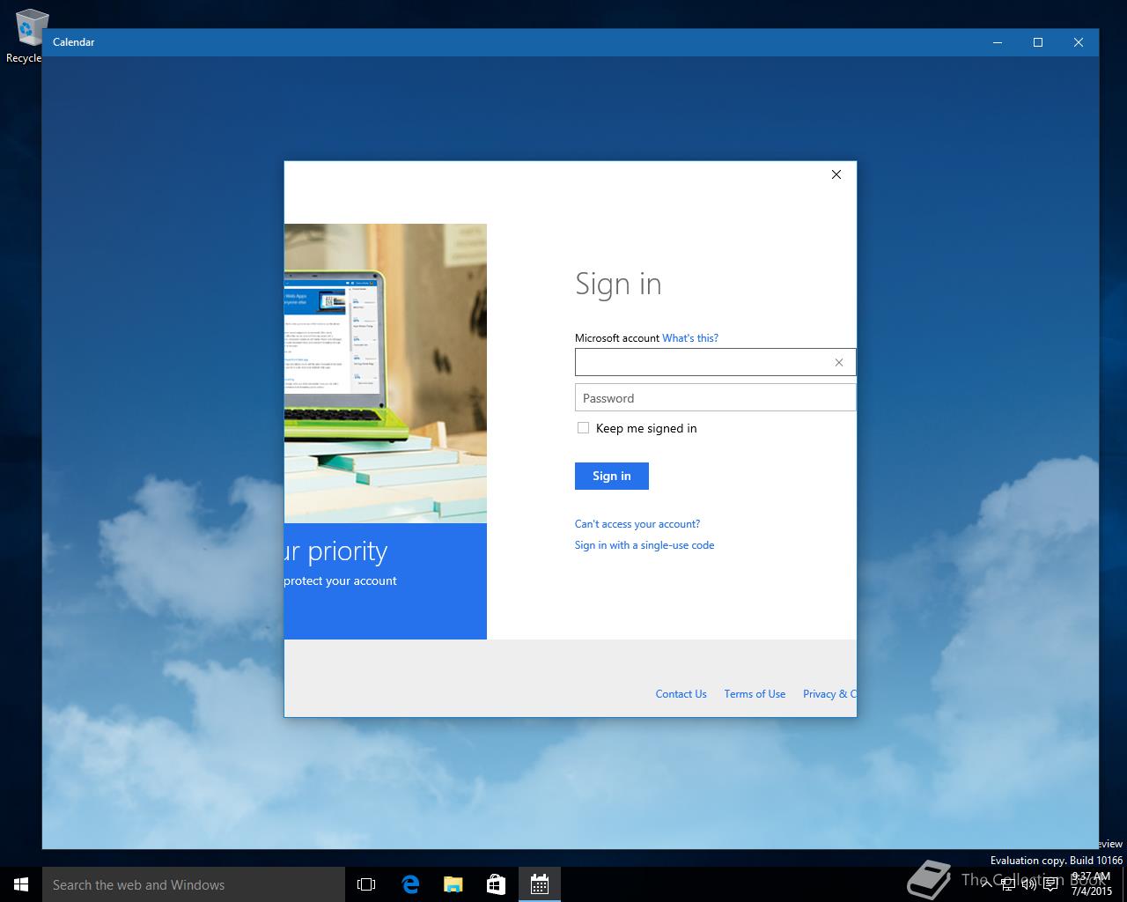The image size is (1127, 902).
Task: Click the blue Sign in button
Action: (612, 476)
